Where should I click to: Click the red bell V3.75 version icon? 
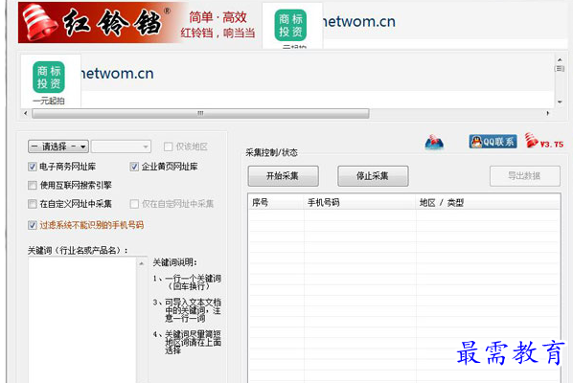(543, 141)
